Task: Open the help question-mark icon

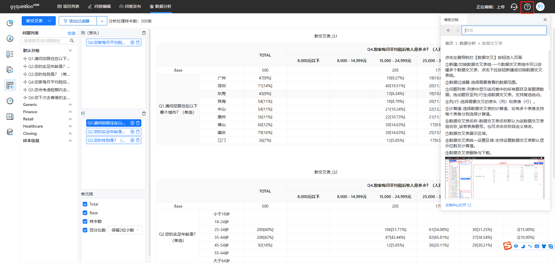Action: (527, 7)
